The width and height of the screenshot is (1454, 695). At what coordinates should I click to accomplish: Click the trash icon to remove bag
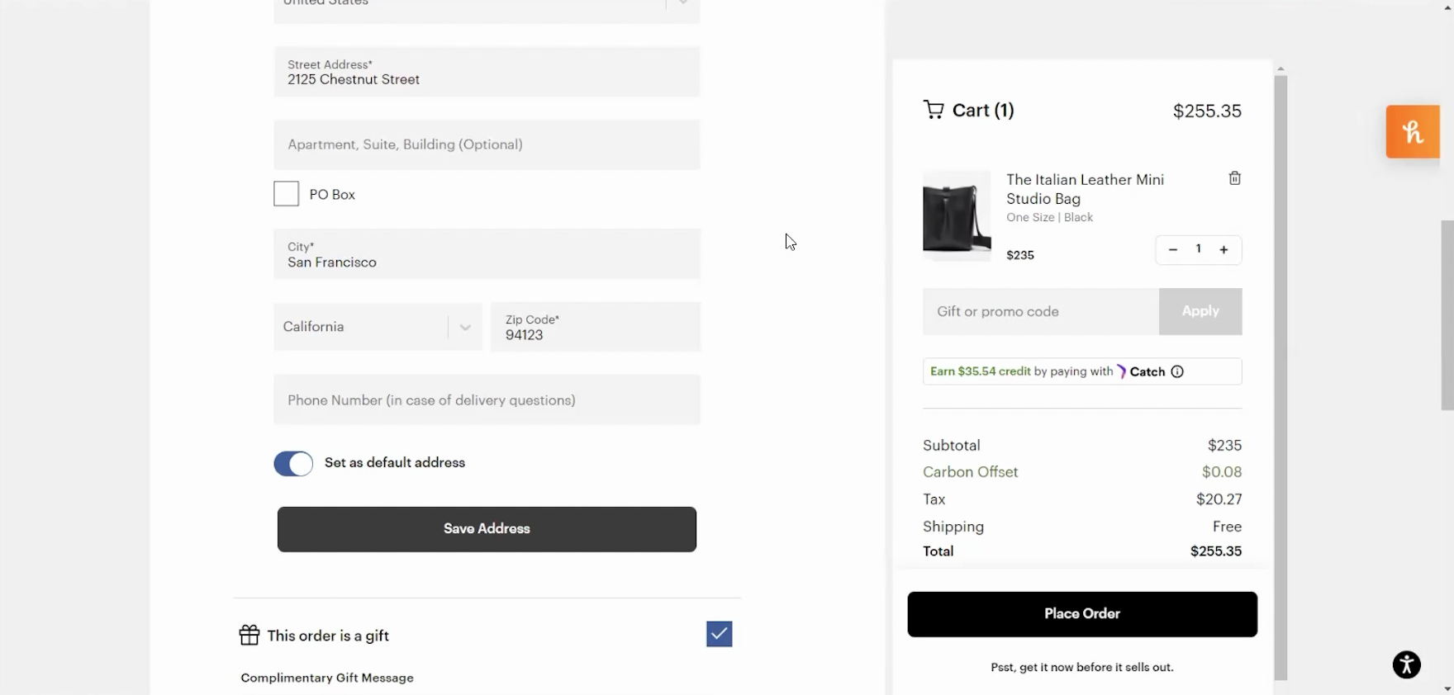coord(1234,178)
